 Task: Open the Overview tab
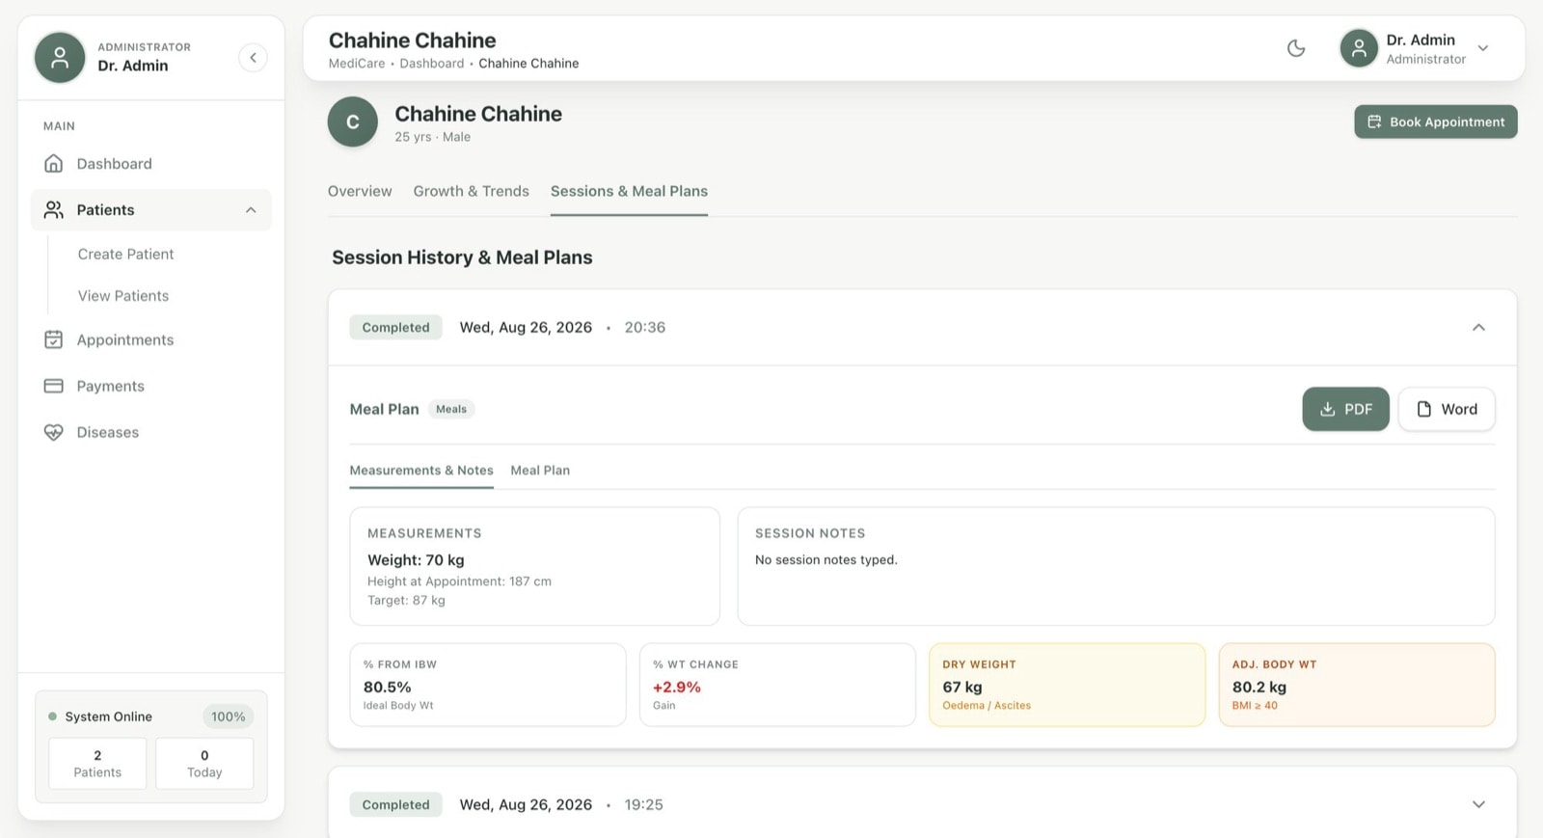[360, 191]
